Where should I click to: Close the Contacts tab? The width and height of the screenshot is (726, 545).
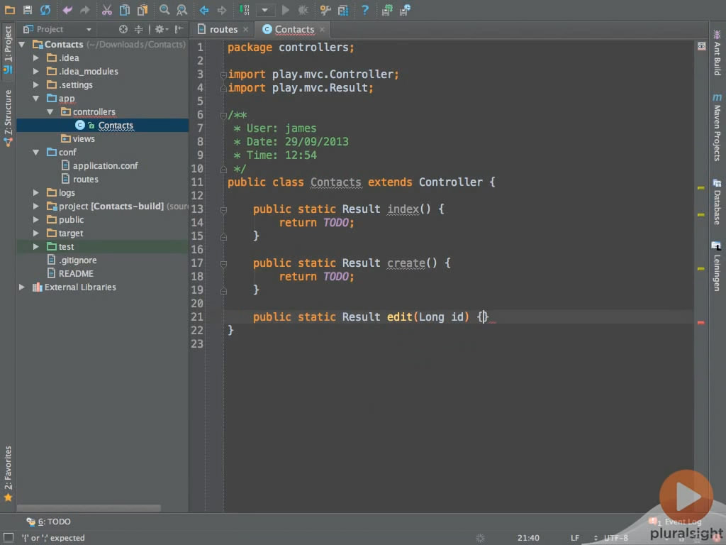tap(322, 29)
